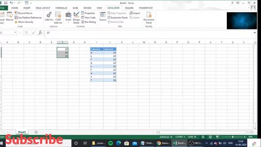
Task: Switch to the PAGE LAYOUT tab
Action: [43, 8]
